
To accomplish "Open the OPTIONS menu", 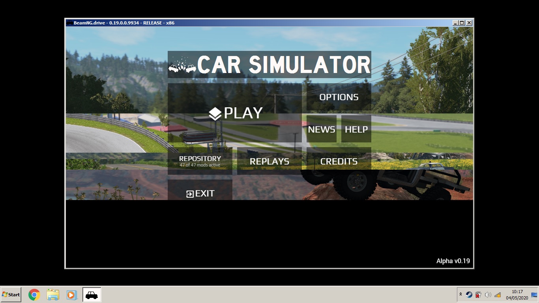I will point(339,97).
